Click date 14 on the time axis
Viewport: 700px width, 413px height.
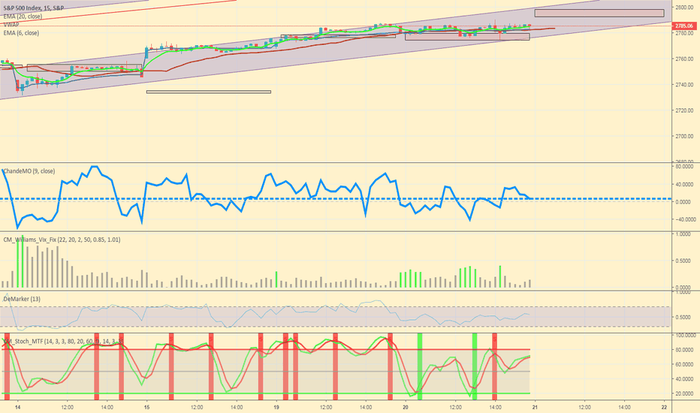(x=17, y=407)
